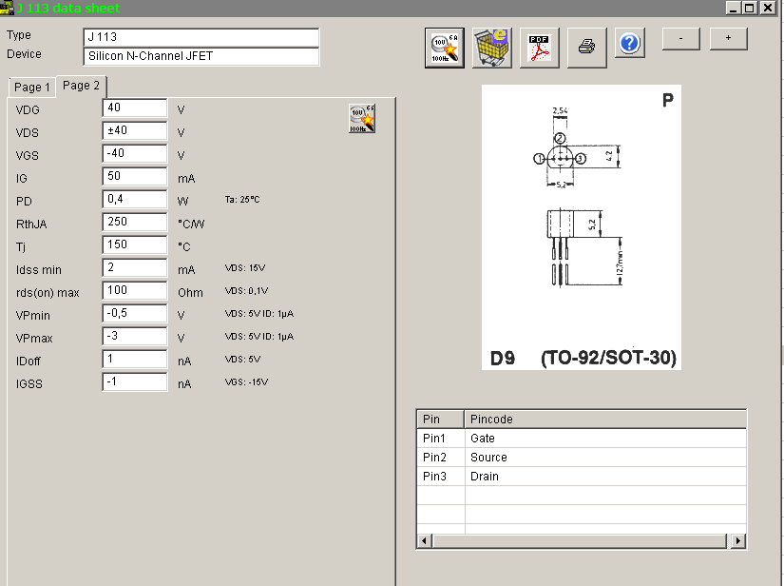Click the Pin column header
The width and height of the screenshot is (784, 586).
click(x=441, y=420)
